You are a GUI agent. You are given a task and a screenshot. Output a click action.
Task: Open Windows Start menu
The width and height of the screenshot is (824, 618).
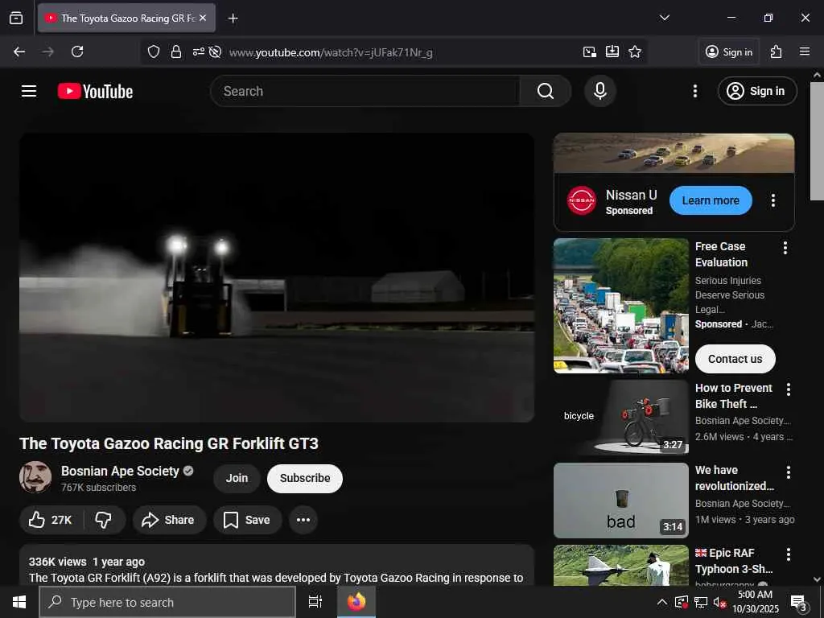click(x=19, y=602)
